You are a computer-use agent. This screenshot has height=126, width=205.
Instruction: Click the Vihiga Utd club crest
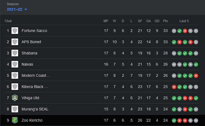(15, 98)
